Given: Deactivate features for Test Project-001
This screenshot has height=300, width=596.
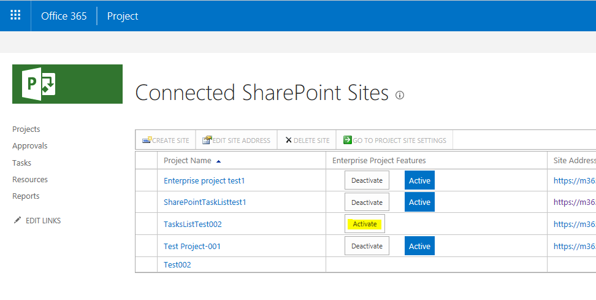Looking at the screenshot, I should (367, 245).
